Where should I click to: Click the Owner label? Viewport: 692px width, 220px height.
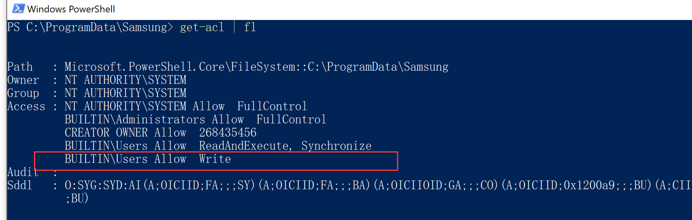click(x=23, y=80)
